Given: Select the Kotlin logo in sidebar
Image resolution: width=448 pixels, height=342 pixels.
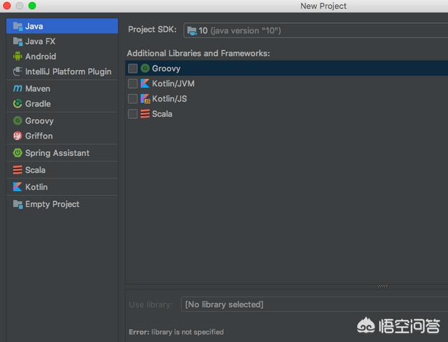Looking at the screenshot, I should (x=17, y=187).
